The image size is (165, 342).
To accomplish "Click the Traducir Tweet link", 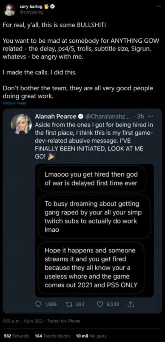I will (x=14, y=103).
